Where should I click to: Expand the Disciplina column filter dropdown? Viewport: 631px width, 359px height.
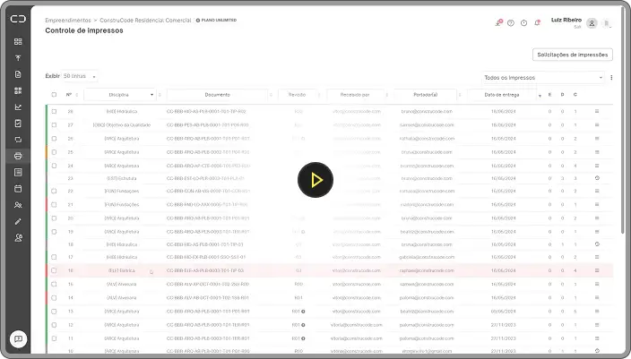(151, 94)
